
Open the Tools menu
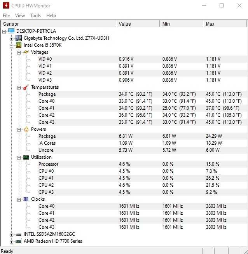(36, 16)
